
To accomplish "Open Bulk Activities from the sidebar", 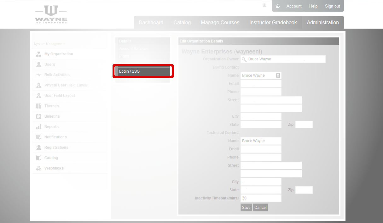I will (57, 75).
